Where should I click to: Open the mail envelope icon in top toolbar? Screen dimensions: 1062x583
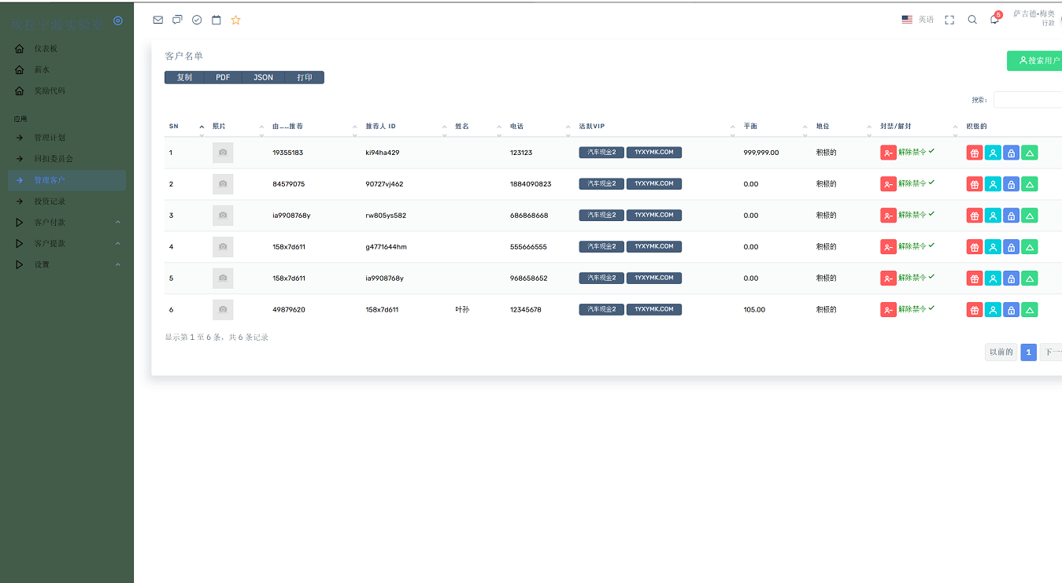pos(158,20)
